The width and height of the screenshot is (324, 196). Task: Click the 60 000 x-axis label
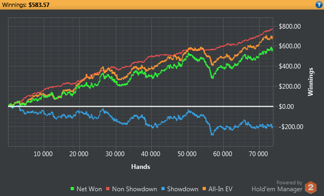pyautogui.click(x=223, y=154)
